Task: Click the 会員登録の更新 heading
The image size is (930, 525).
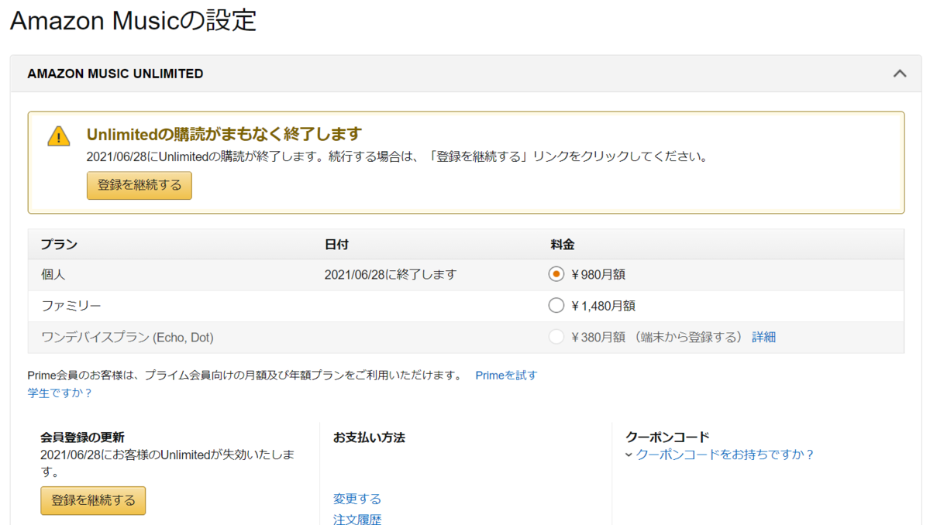Action: point(82,437)
